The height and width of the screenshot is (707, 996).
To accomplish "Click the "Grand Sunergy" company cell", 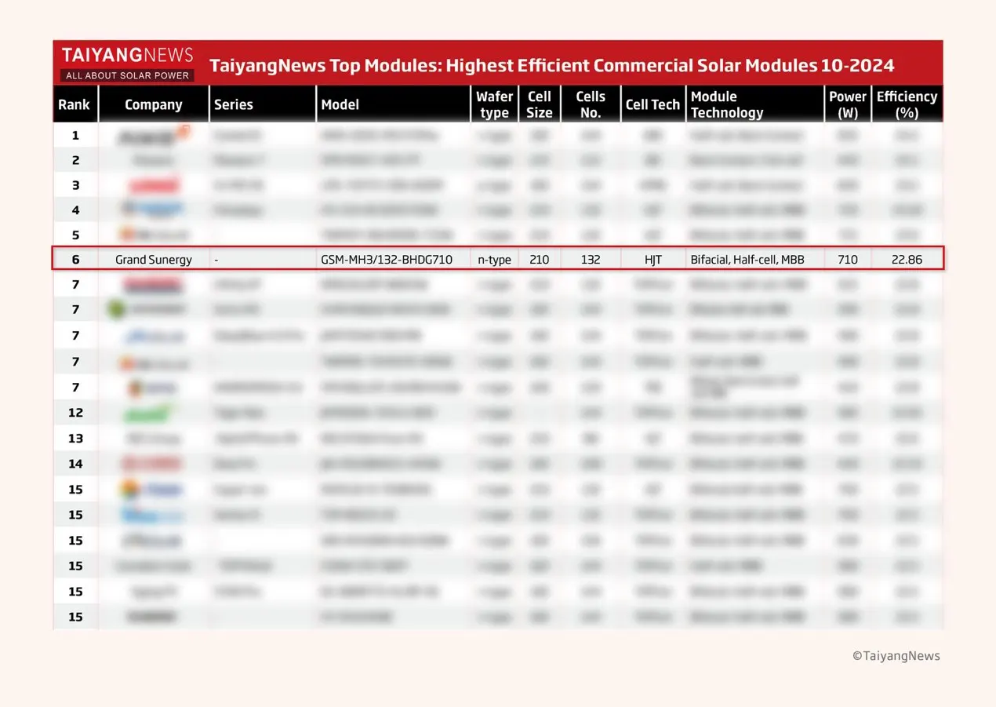I will [154, 259].
